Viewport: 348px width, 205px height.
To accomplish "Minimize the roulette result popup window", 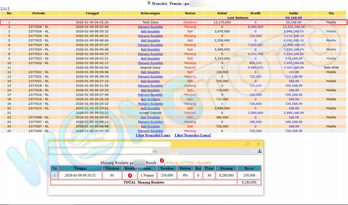I will point(238,144).
